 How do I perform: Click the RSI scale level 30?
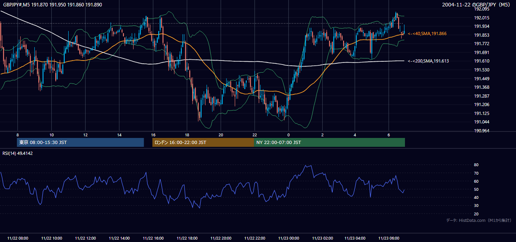[476, 205]
